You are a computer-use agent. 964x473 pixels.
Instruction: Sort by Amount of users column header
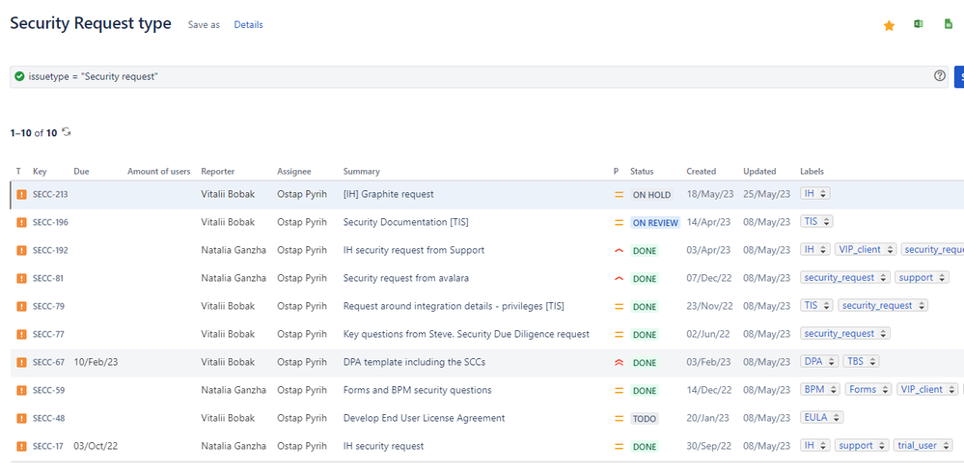158,172
